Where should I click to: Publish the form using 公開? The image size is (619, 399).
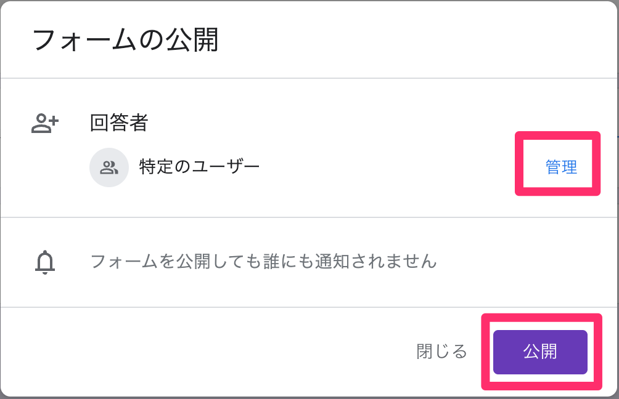(540, 352)
